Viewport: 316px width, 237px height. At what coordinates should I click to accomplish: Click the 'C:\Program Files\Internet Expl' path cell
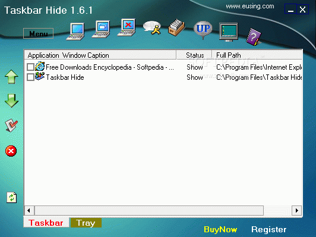click(259, 67)
